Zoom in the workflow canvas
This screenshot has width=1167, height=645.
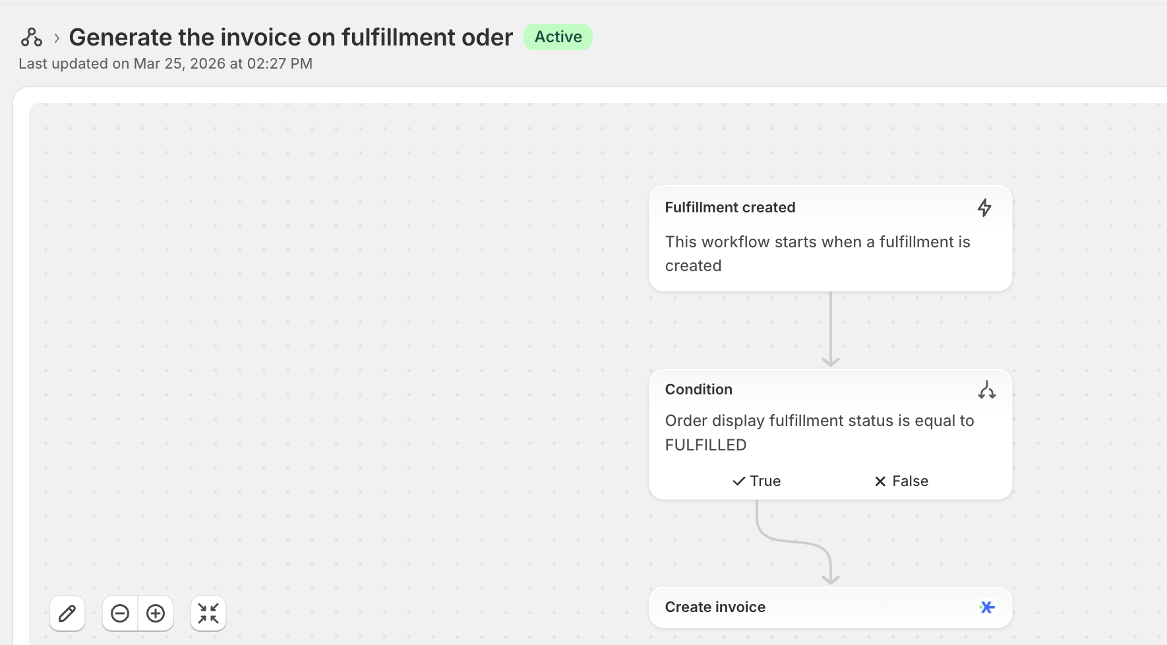156,614
